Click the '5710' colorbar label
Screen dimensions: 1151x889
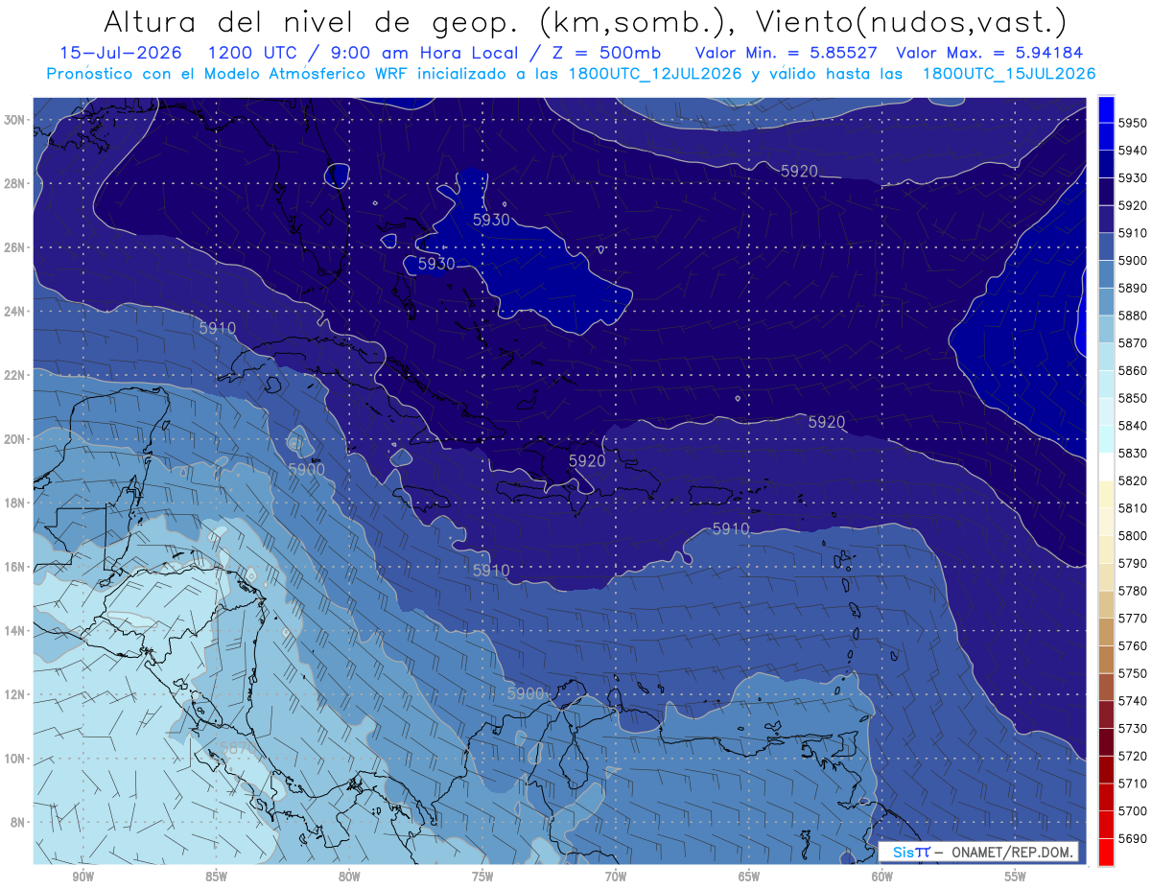(x=1133, y=783)
